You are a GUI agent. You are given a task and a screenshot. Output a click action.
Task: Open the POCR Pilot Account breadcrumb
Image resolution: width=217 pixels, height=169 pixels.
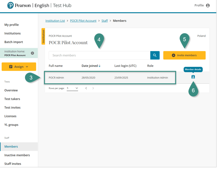[83, 21]
